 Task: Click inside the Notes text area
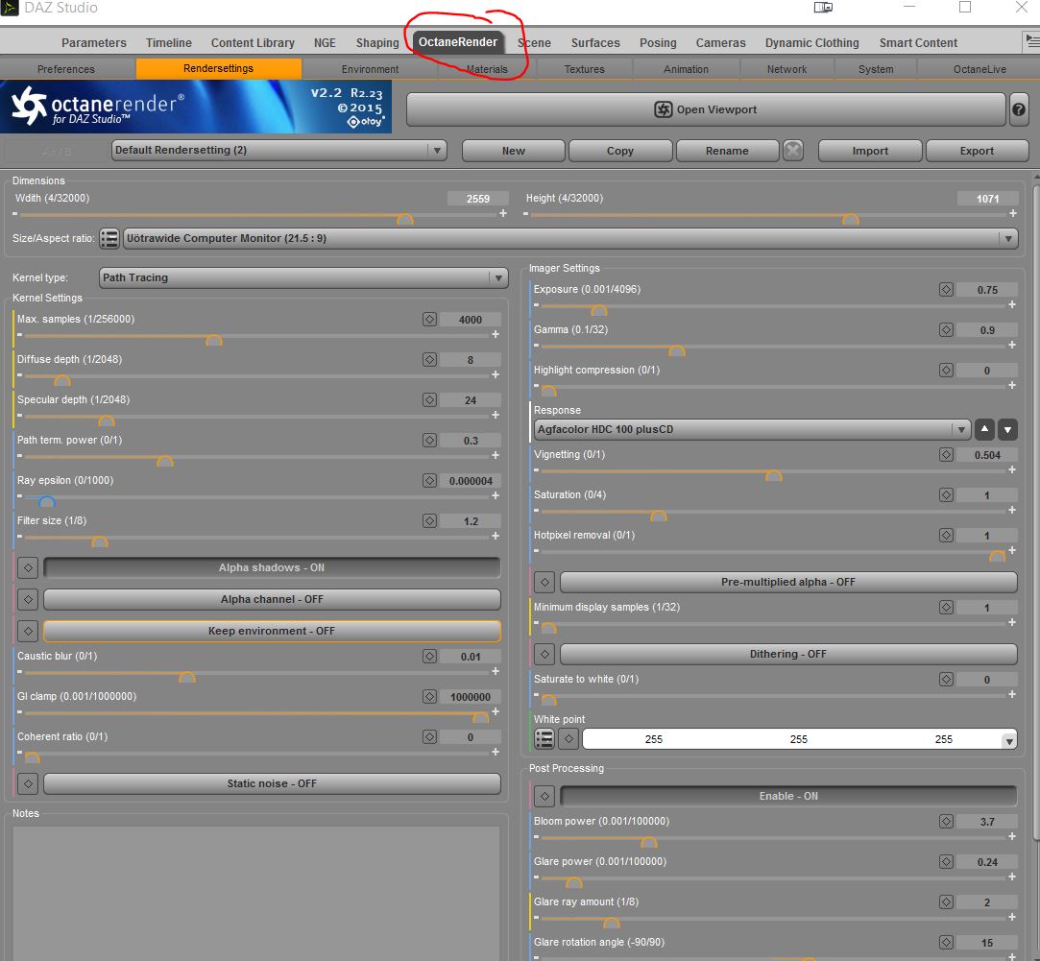[x=256, y=893]
